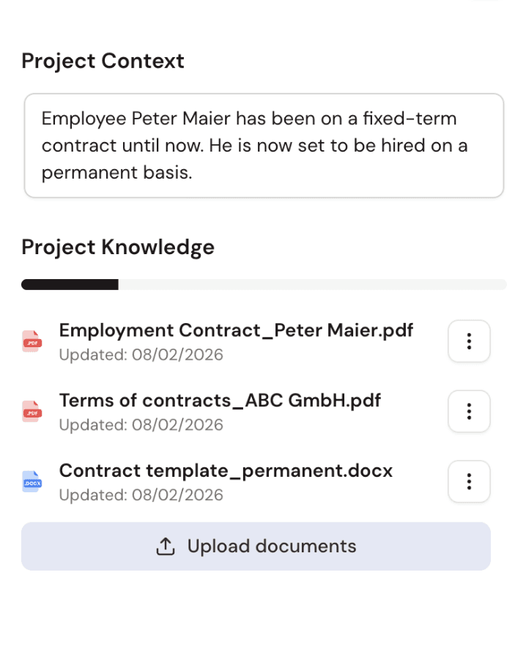Open kebab menu for Contract template_permanent.docx
Screen dimensions: 526x668
(469, 481)
